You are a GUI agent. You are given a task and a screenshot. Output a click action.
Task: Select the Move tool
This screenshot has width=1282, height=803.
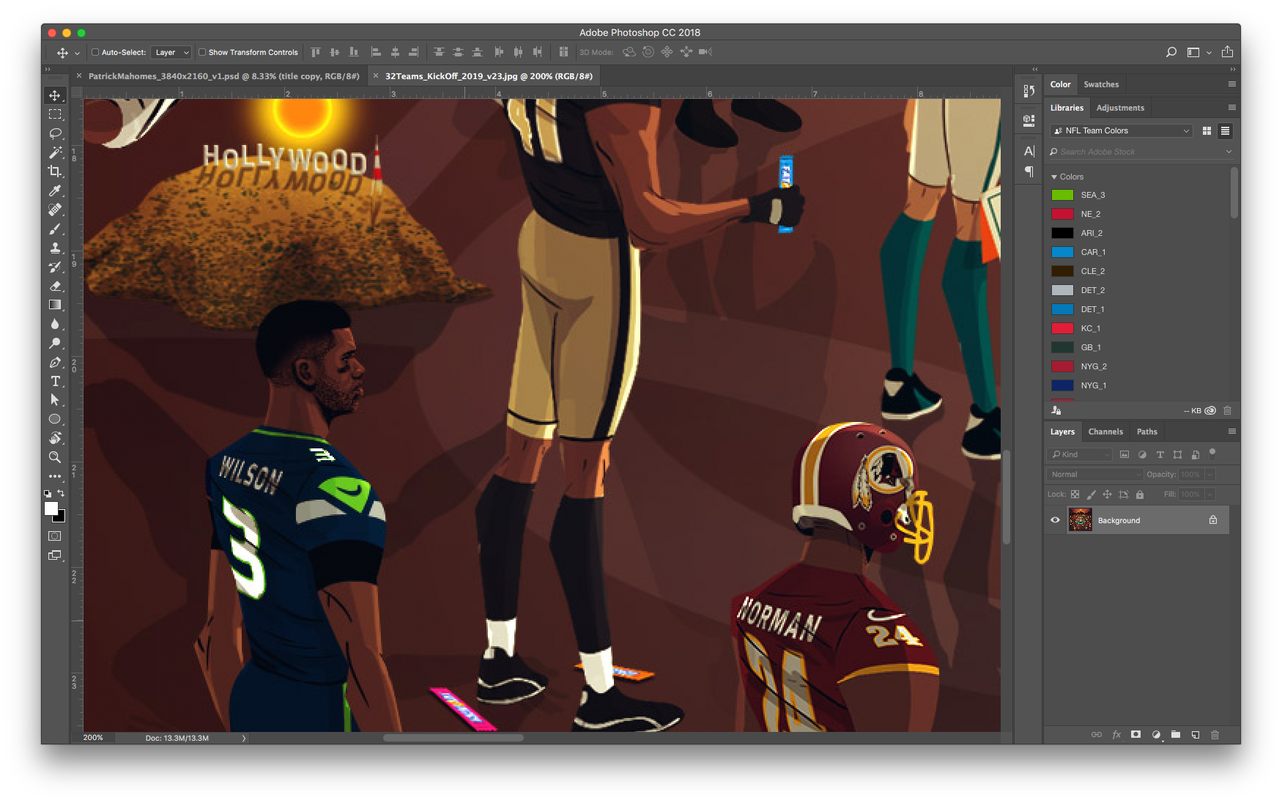coord(55,95)
